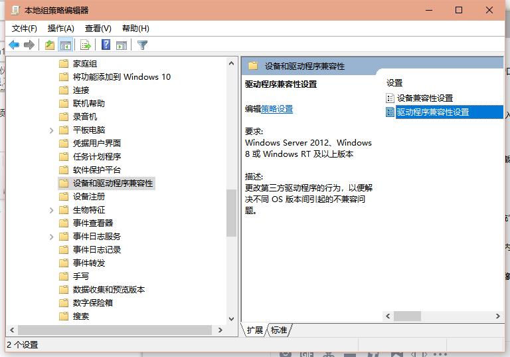Click the tree pane scroll left arrow
This screenshot has width=510, height=357.
(12, 330)
